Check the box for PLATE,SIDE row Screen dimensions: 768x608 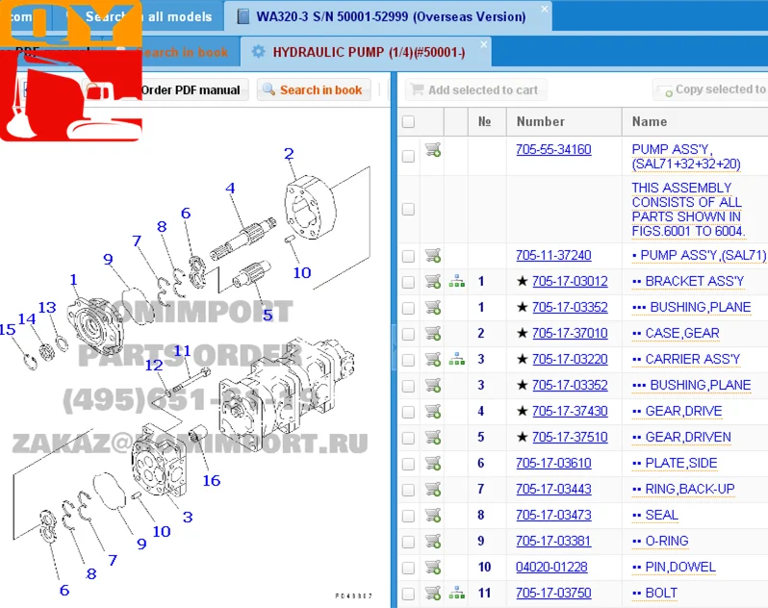408,464
